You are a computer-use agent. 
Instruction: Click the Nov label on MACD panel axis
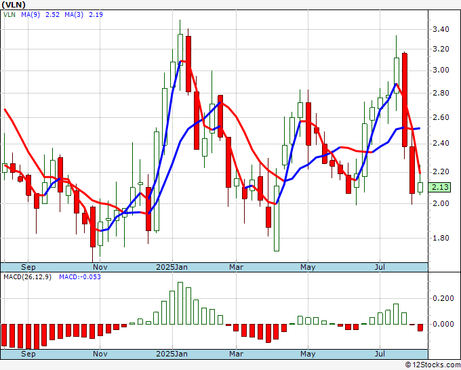coord(100,354)
